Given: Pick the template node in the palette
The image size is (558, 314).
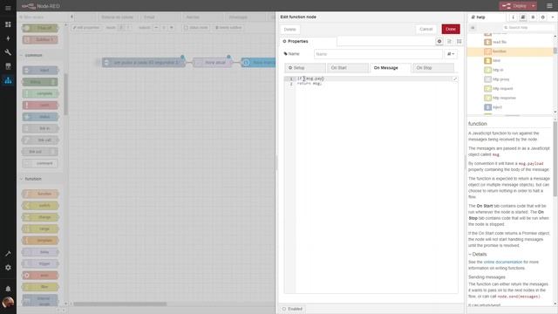Looking at the screenshot, I should pos(40,241).
